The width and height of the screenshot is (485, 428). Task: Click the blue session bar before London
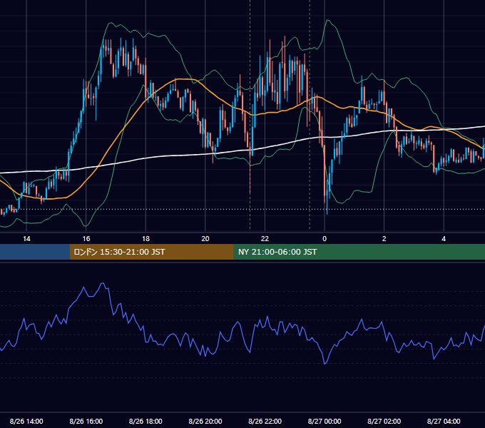(35, 252)
